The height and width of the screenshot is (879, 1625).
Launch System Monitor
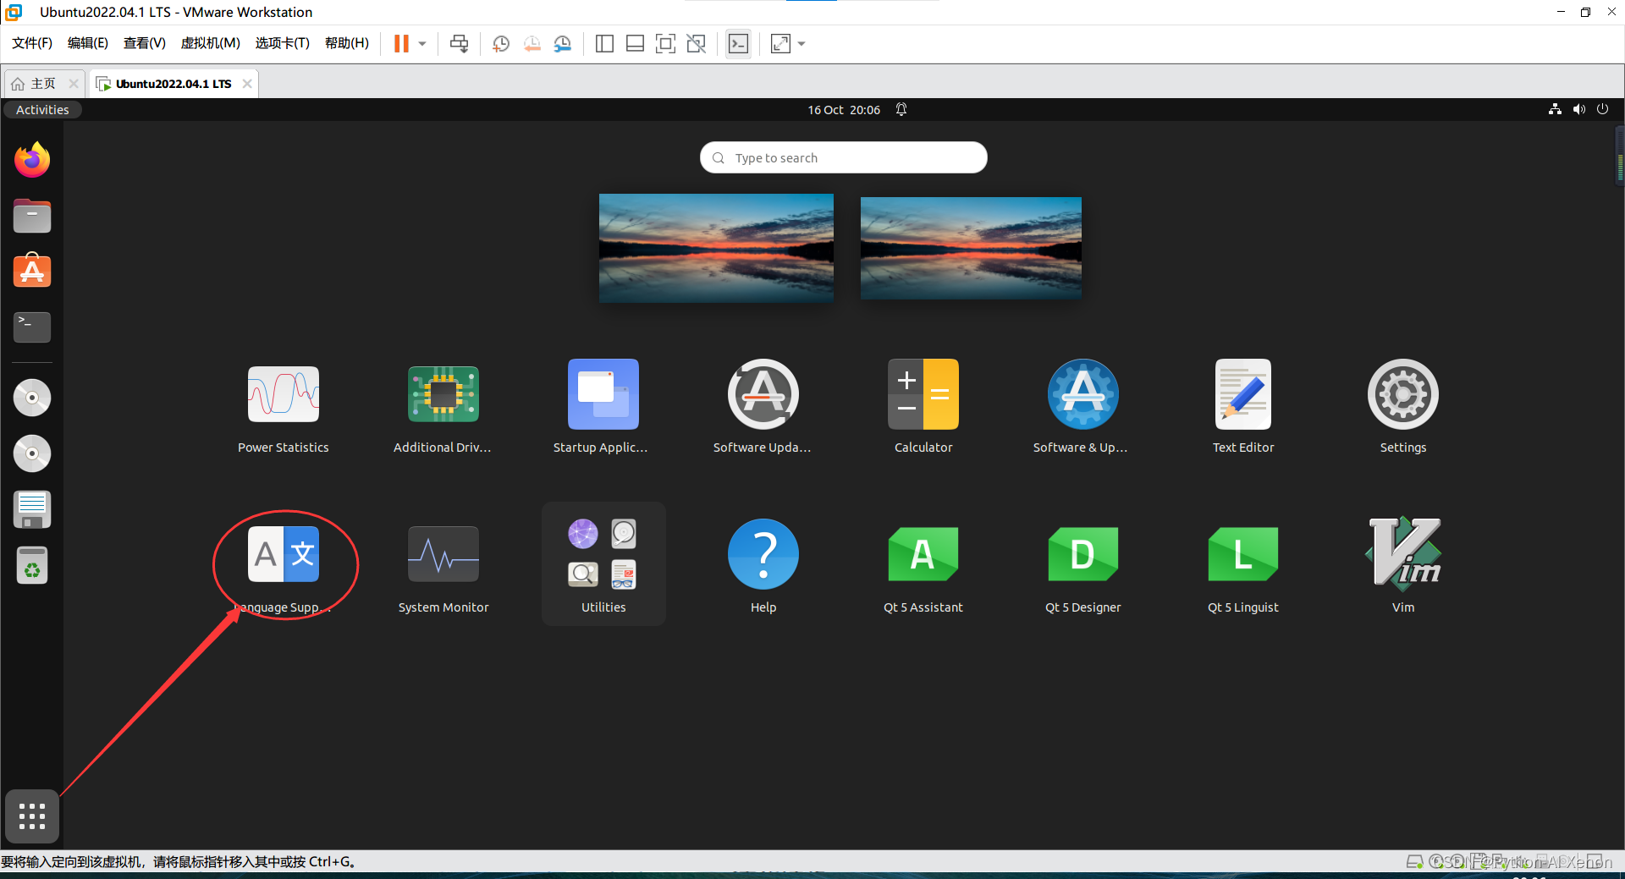click(x=443, y=569)
